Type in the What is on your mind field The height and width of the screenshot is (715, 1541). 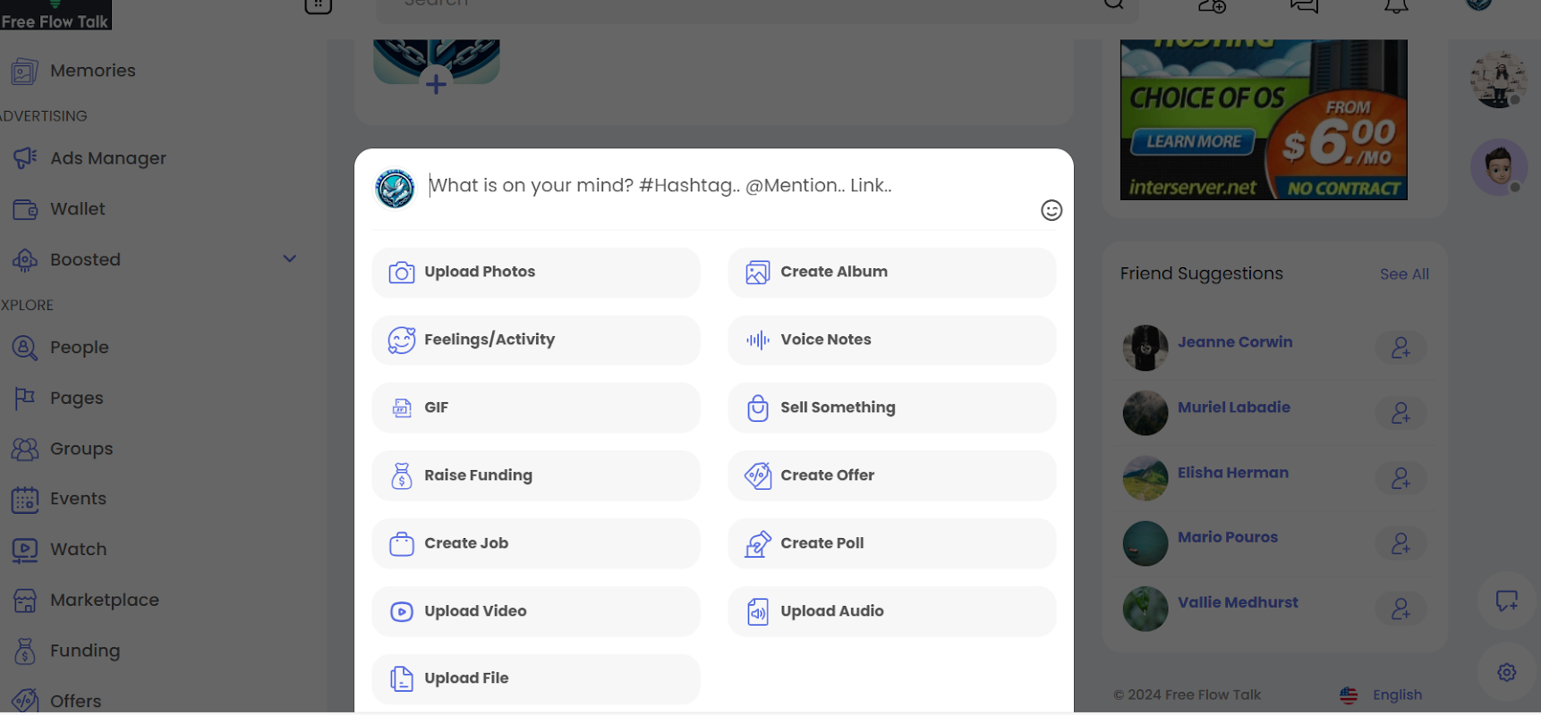coord(716,186)
